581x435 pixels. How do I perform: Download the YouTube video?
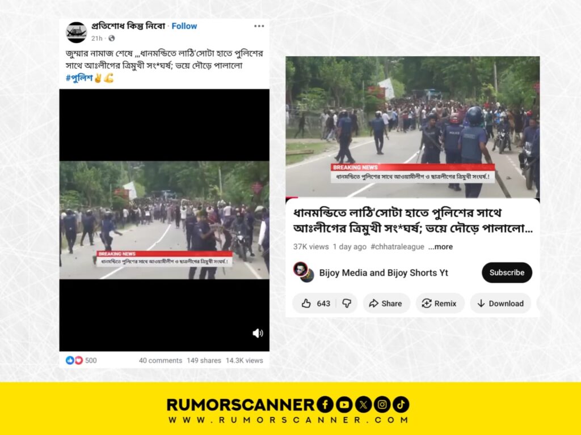(x=500, y=304)
